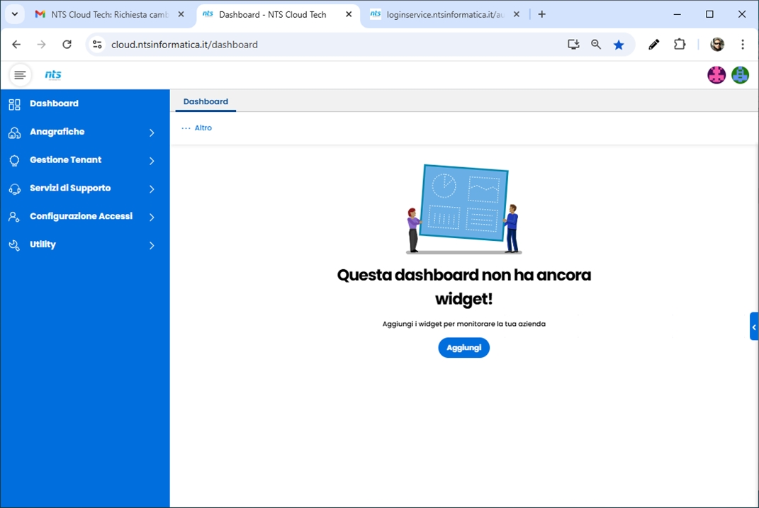Select the Dashboard sidebar menu item
Screen dimensions: 759x508
(x=85, y=103)
